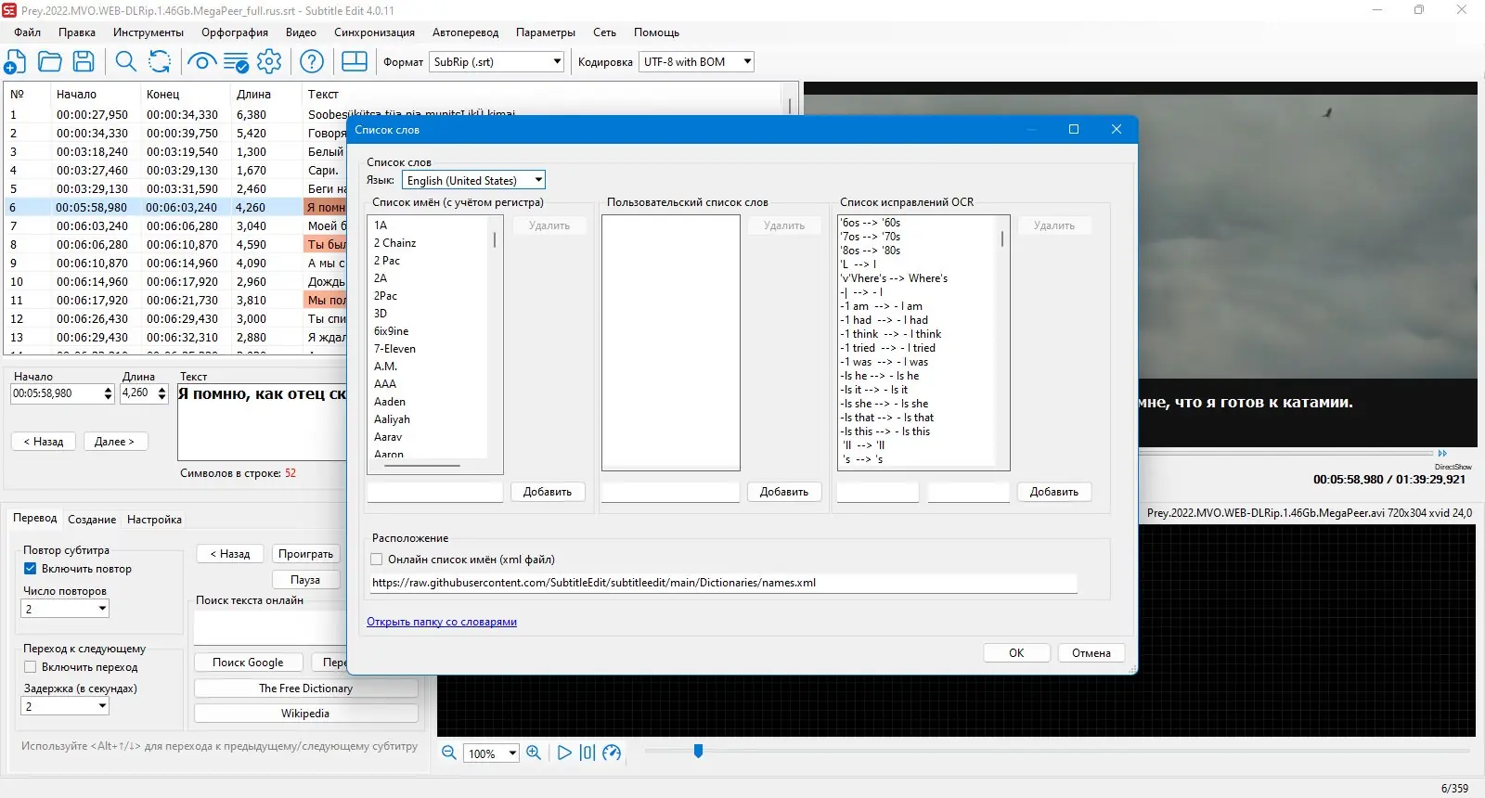Open the SubRip (.srt) format dropdown
Screen dimensions: 1485x798
(x=497, y=62)
